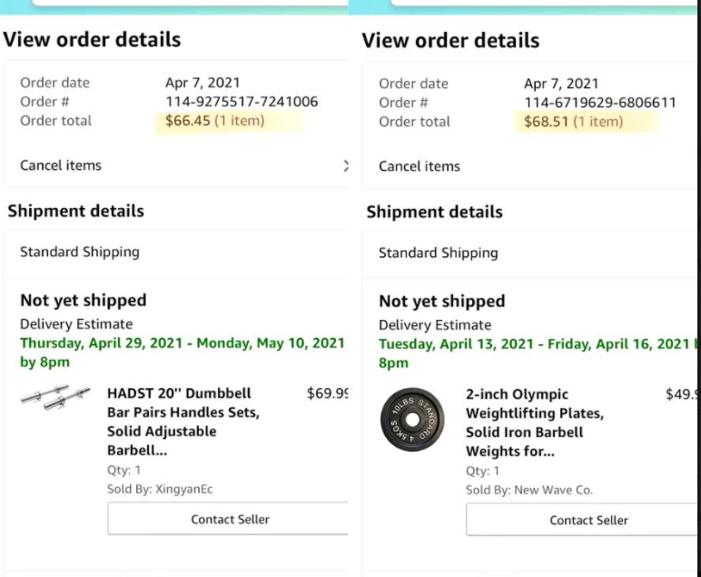Select order number 114-9275517-7241006
The height and width of the screenshot is (577, 701).
tap(242, 102)
